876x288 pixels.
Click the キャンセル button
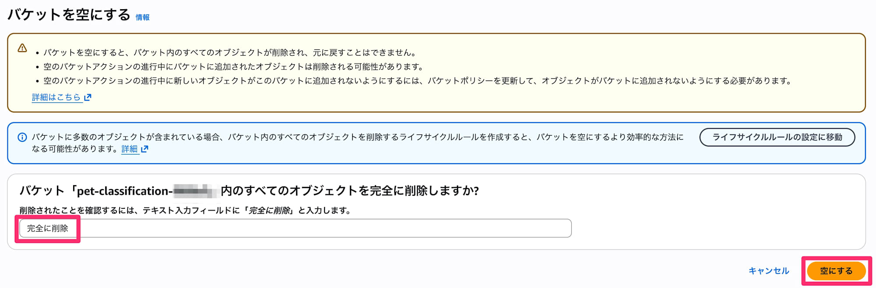[769, 271]
